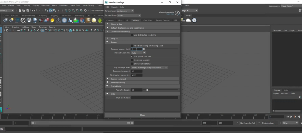
Task: Click the play backwards triangle button
Action: click(299, 117)
